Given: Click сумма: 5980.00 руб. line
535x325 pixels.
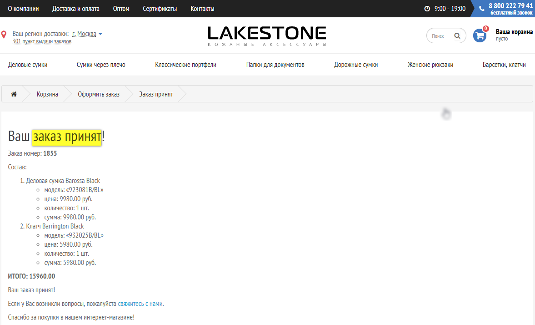Looking at the screenshot, I should (x=70, y=263).
